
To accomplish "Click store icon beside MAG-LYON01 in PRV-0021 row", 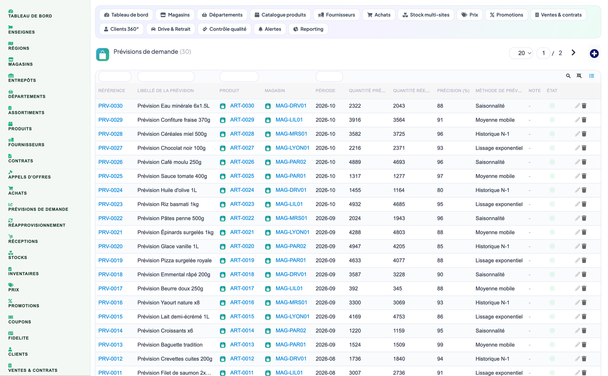I will tap(268, 233).
